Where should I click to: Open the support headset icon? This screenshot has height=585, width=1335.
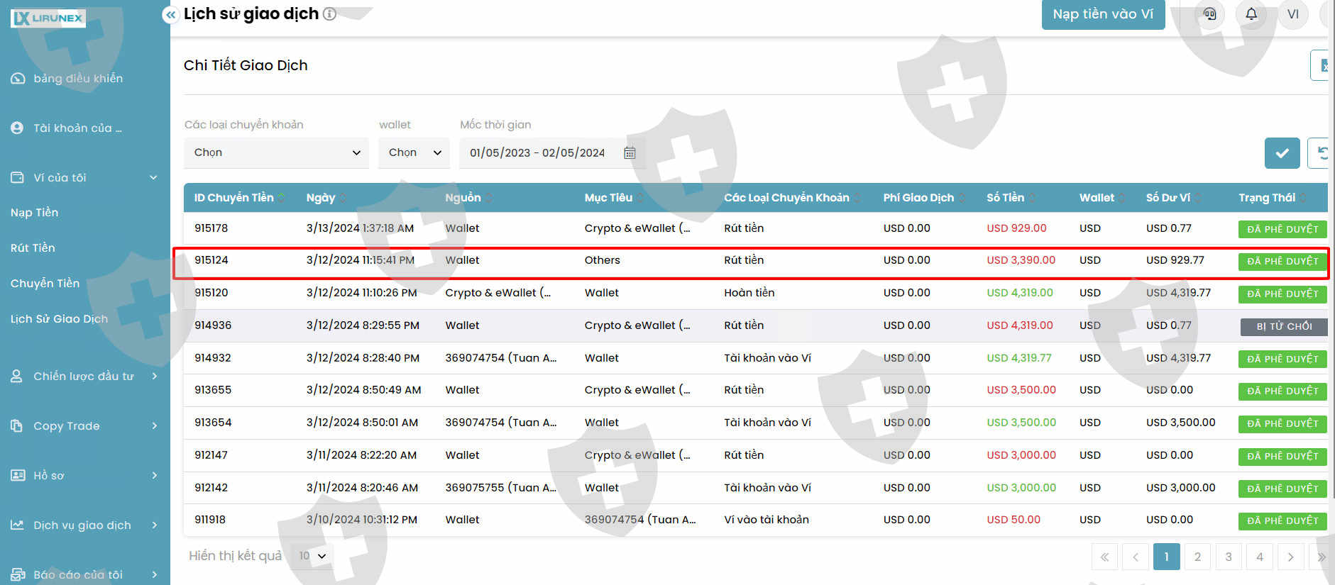point(1210,14)
